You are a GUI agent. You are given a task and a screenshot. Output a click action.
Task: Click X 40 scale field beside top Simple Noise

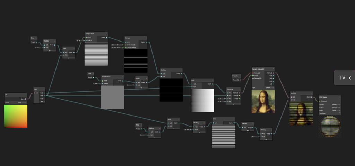point(80,41)
